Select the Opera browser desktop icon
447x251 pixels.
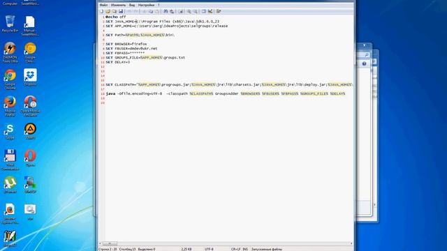(x=30, y=158)
